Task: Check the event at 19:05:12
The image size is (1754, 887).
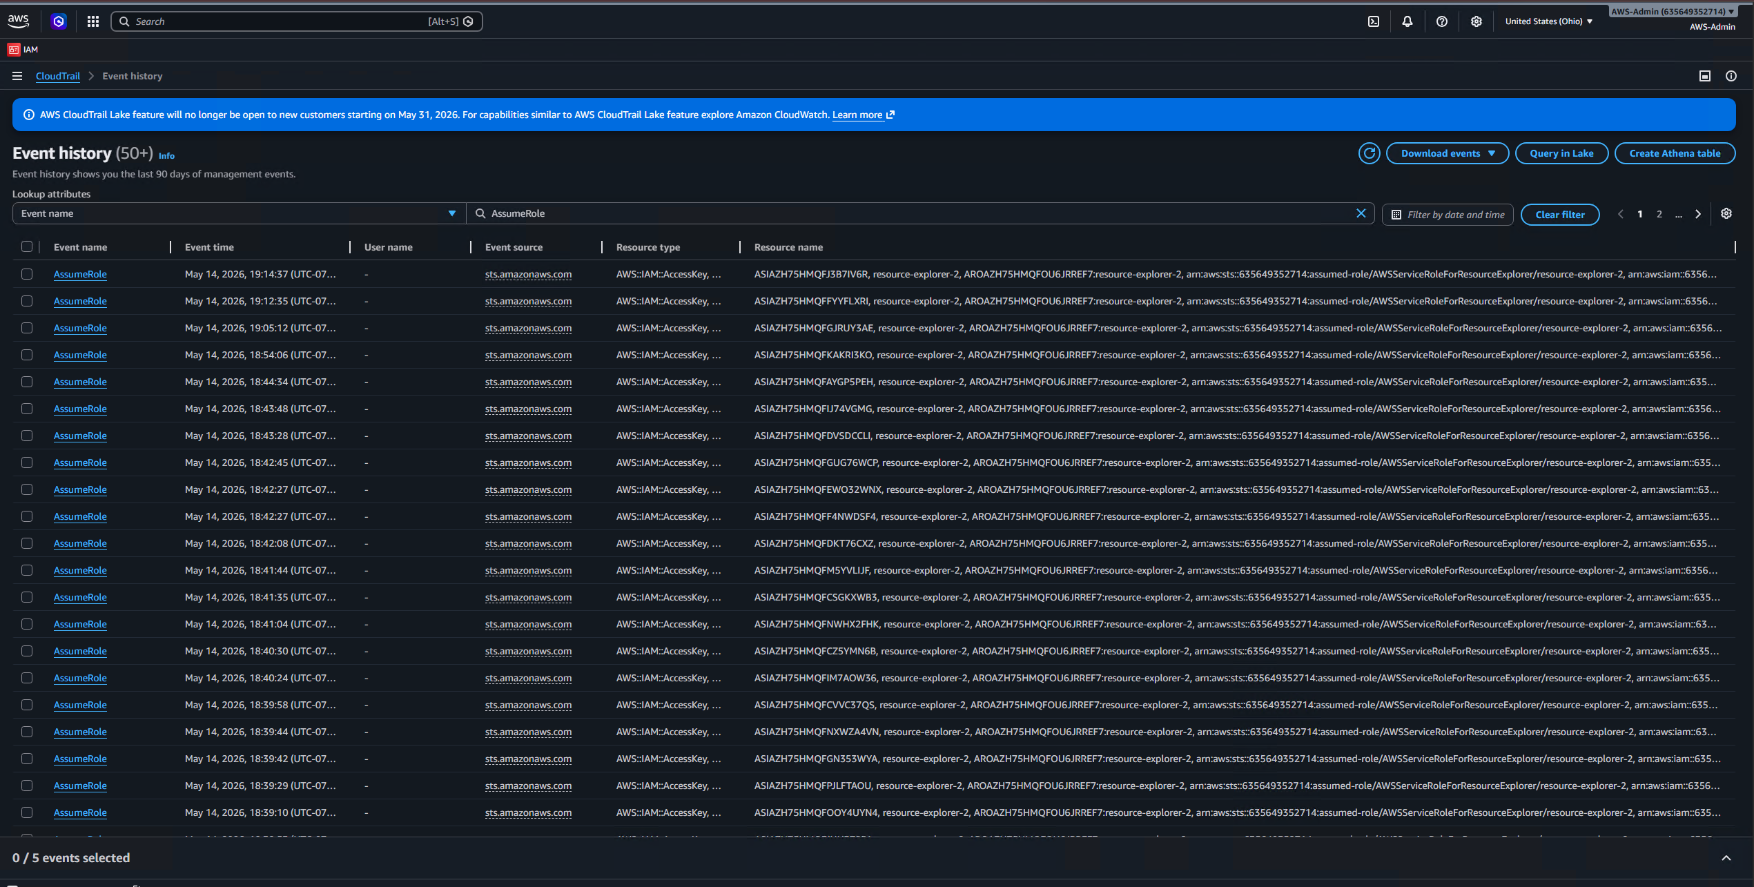Action: 27,328
